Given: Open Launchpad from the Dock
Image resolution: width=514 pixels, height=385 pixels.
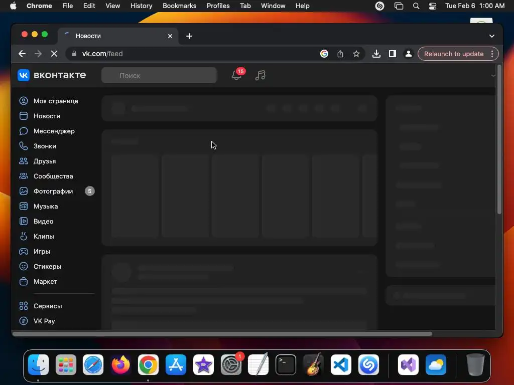Looking at the screenshot, I should pos(66,365).
